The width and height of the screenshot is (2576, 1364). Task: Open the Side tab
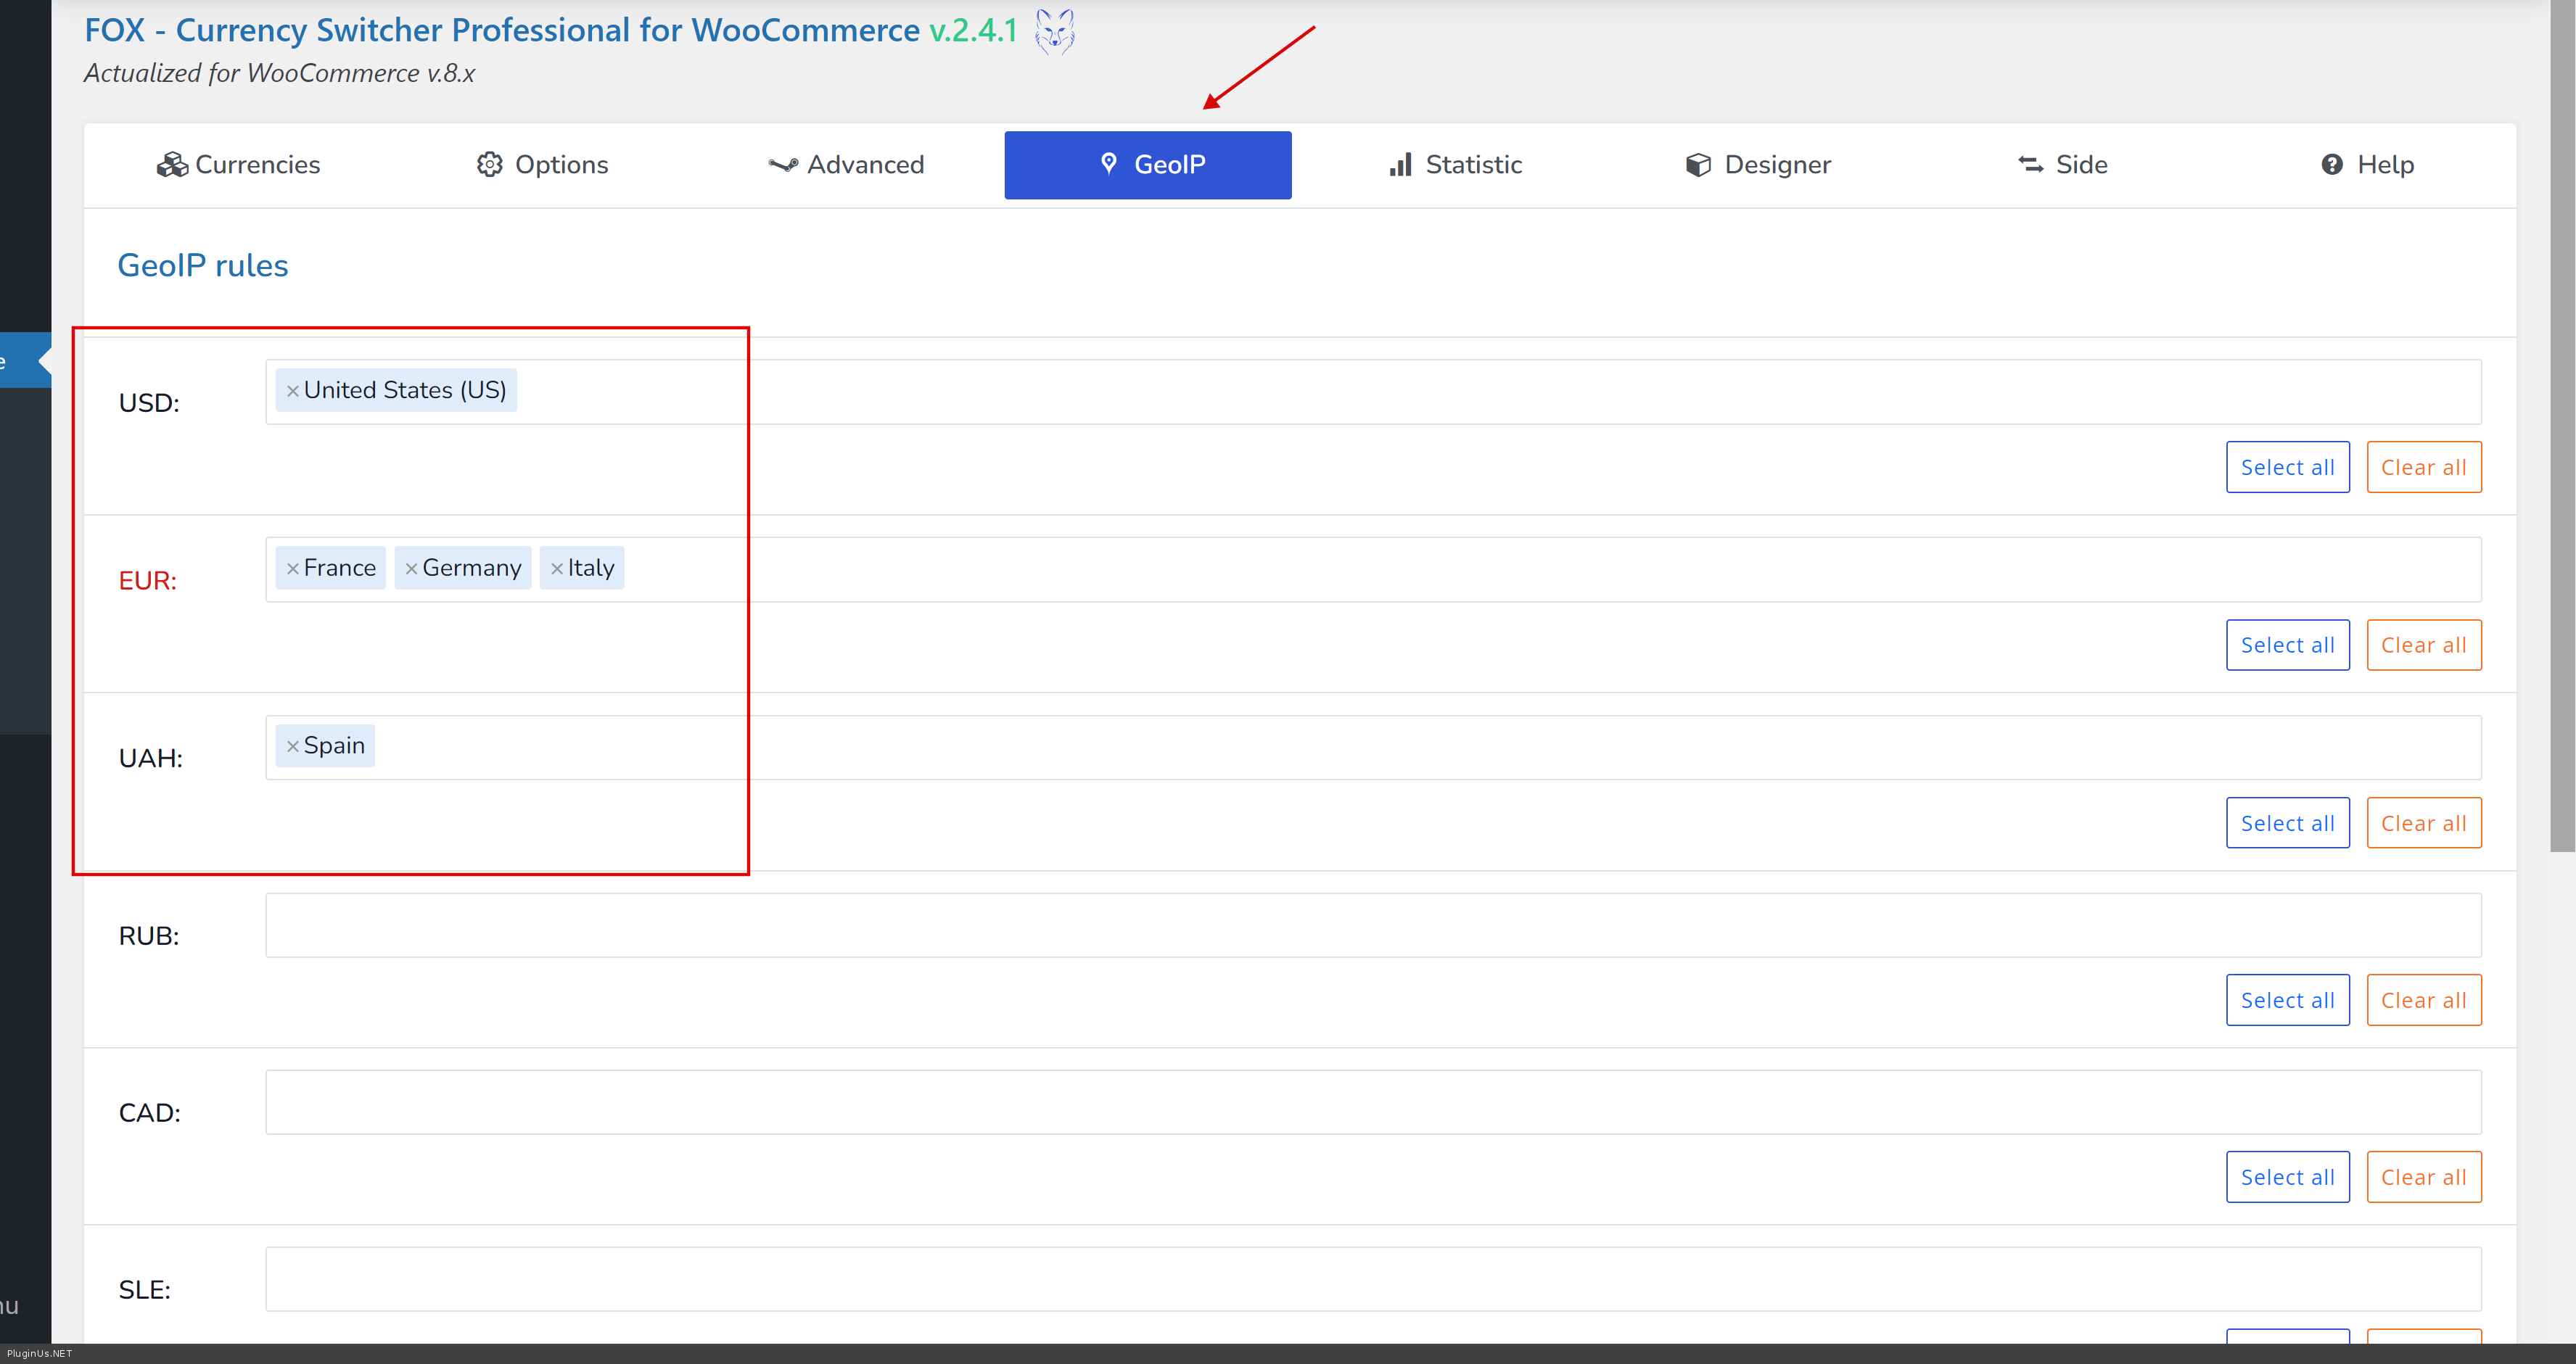2062,165
